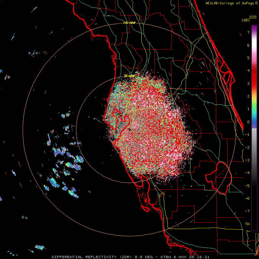Click the DZD legend title

253,17
